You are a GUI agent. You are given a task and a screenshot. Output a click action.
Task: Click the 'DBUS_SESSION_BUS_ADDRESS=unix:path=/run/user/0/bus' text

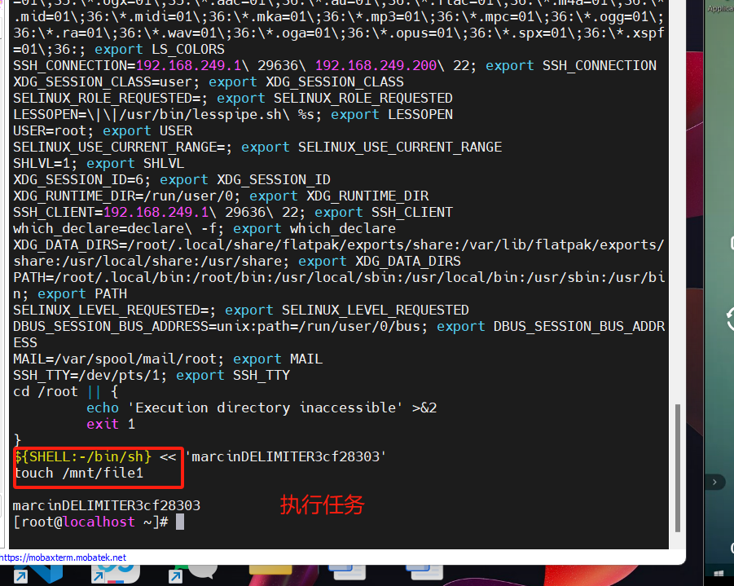(x=217, y=326)
